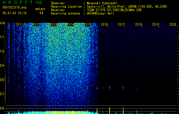Click the 2320 time marker
179x114 pixels.
pos(173,25)
